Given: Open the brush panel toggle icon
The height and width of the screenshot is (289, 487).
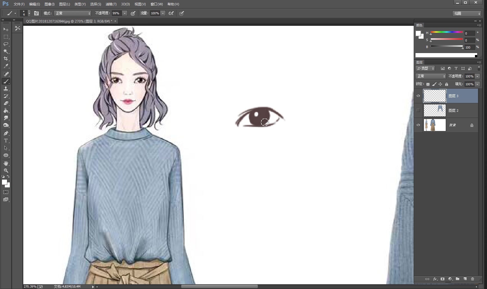Looking at the screenshot, I should pos(36,13).
